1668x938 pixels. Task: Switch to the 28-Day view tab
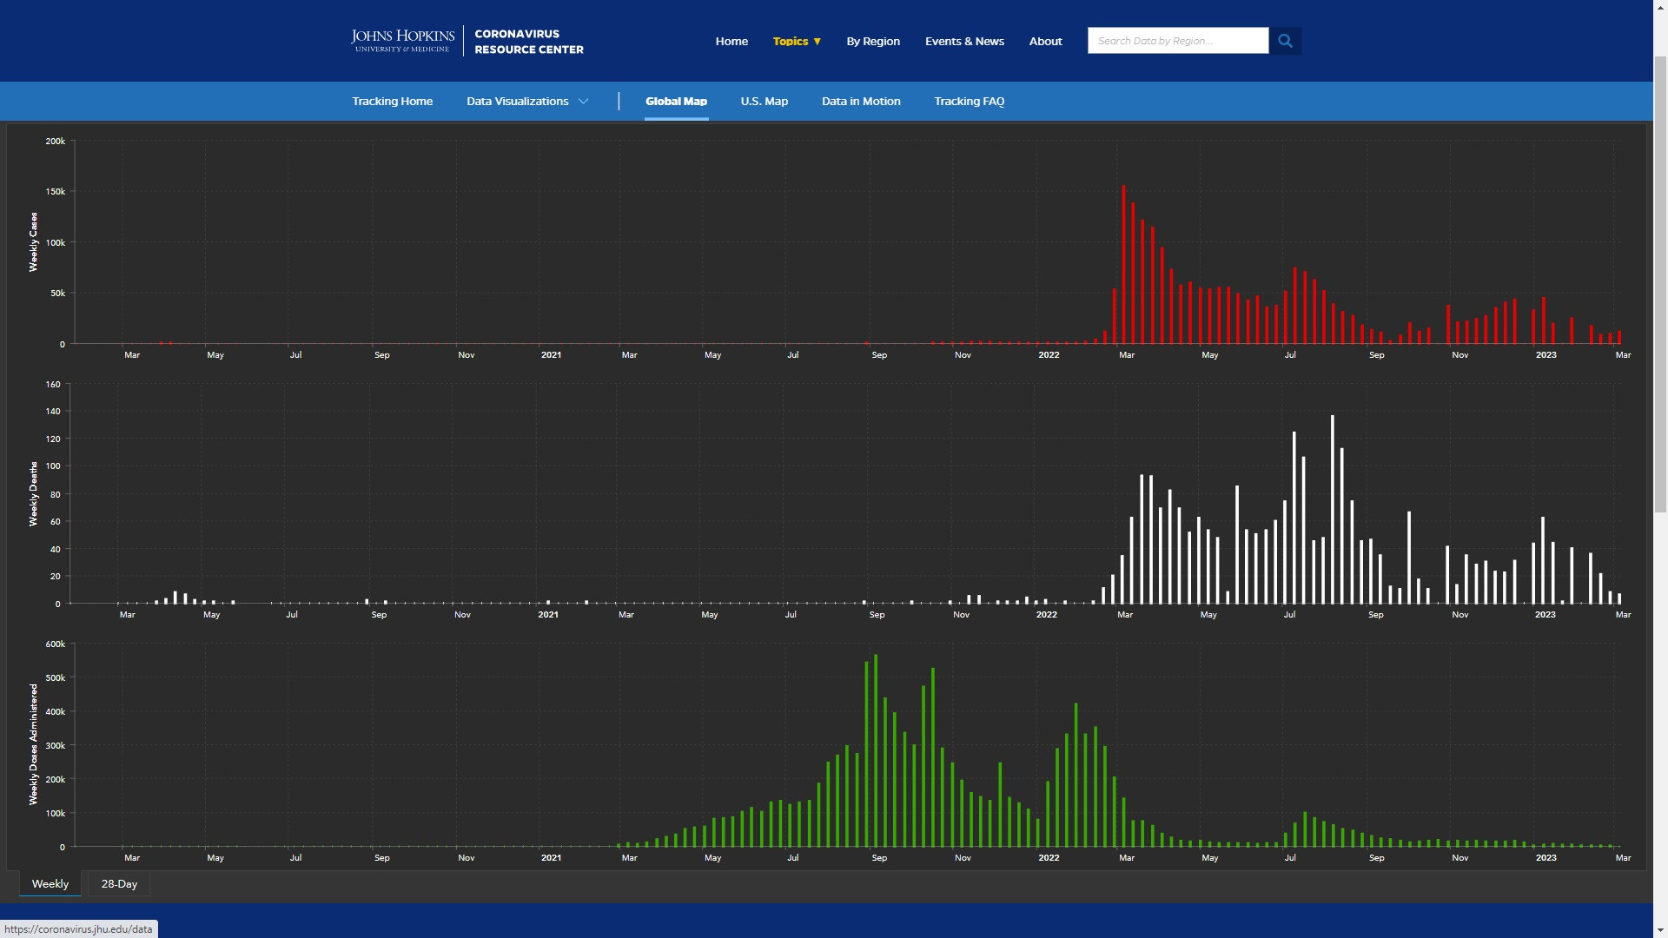(x=119, y=884)
